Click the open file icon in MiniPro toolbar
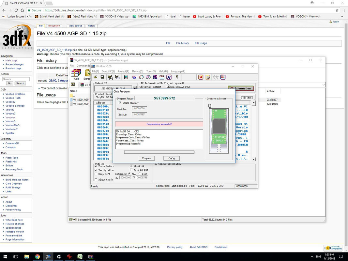The width and height of the screenshot is (348, 261). [96, 77]
